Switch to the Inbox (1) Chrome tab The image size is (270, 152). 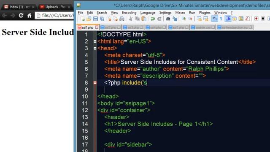coord(19,7)
